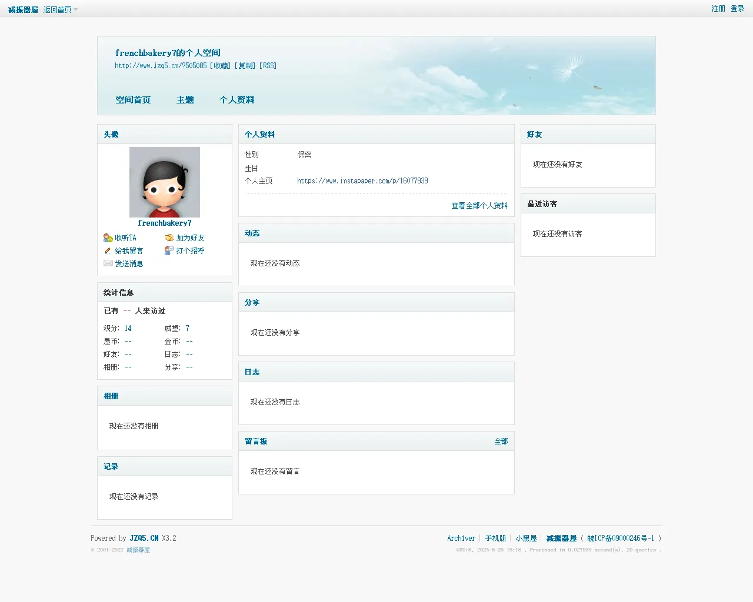
Task: Click the 小黑屋 footer link
Action: tap(526, 539)
